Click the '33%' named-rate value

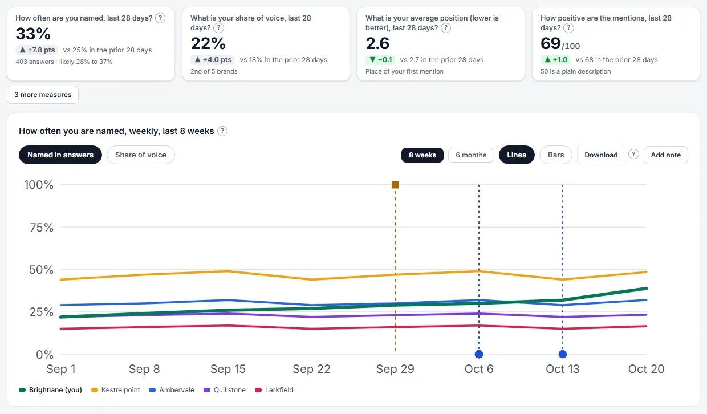[33, 34]
